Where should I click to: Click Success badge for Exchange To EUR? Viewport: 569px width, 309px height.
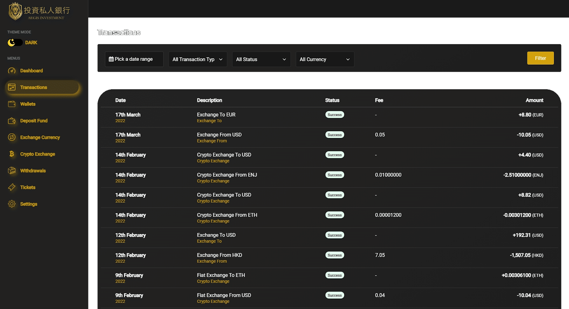point(335,115)
